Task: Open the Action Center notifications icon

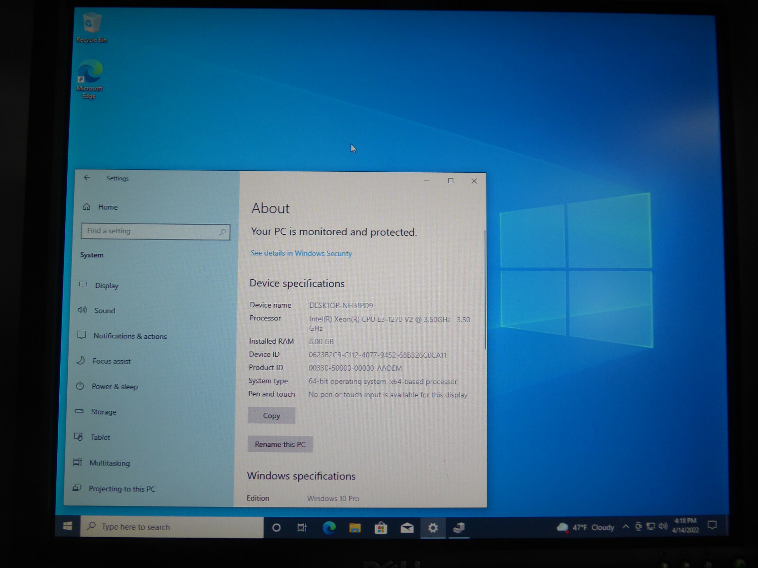Action: [712, 525]
